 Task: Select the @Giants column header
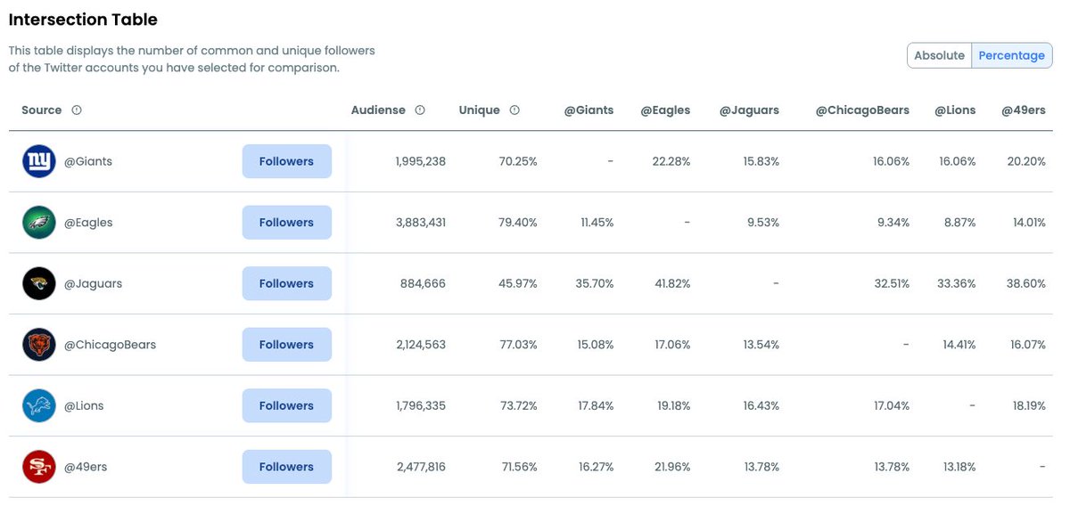point(589,110)
